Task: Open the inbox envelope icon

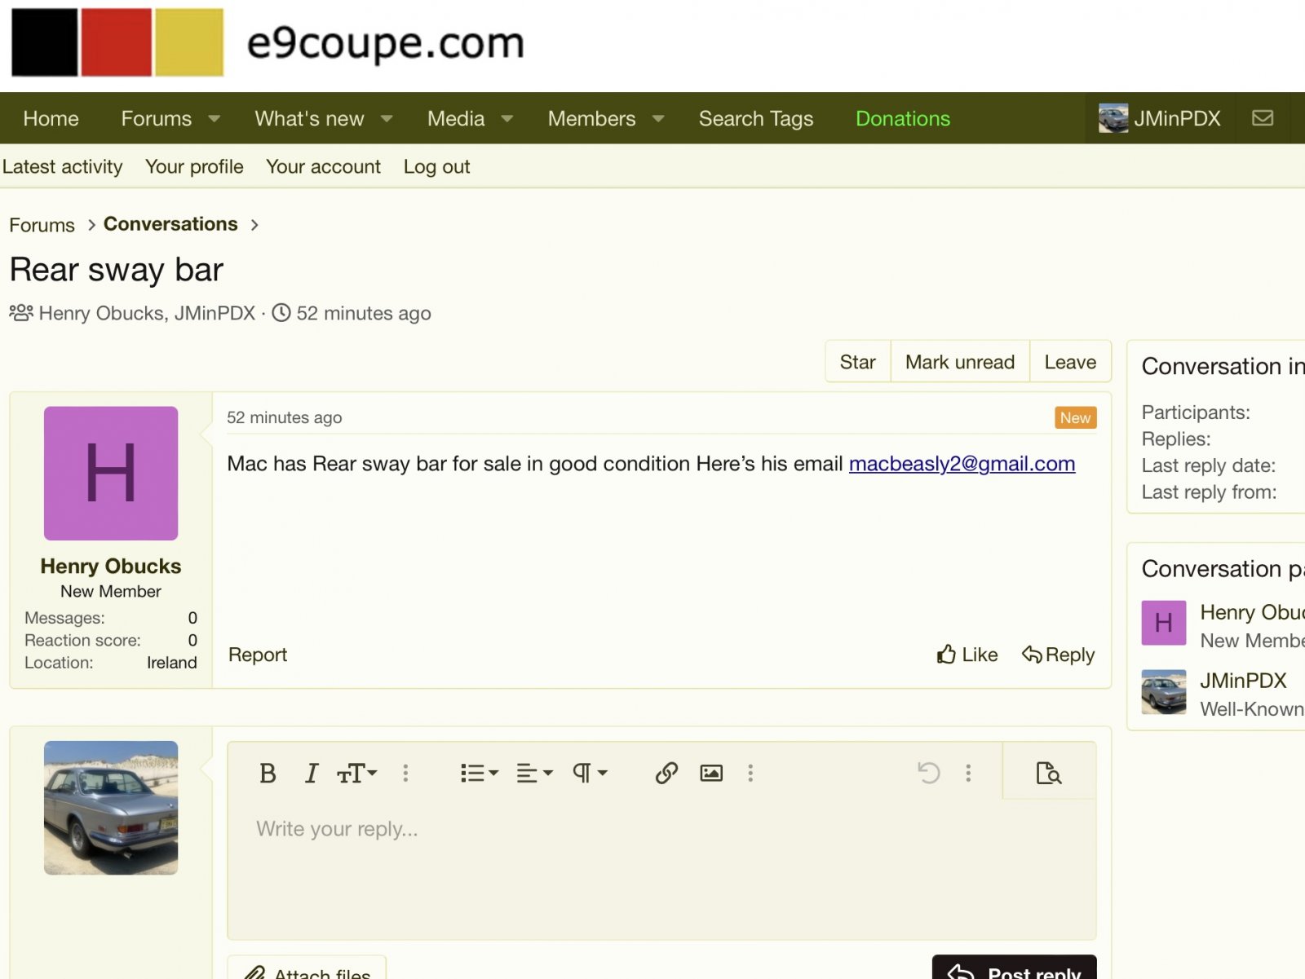Action: [x=1263, y=118]
